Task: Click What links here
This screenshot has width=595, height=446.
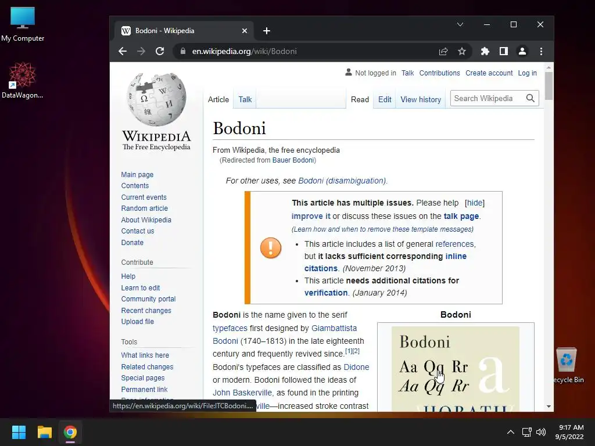Action: pos(145,355)
